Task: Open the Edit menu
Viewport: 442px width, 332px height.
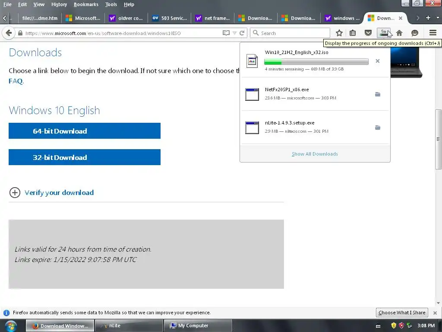Action: tap(22, 4)
